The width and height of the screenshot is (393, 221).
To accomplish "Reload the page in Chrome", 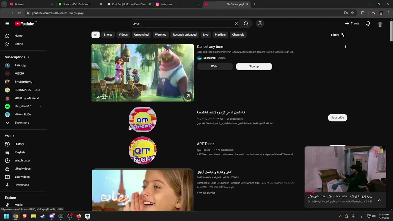I will pyautogui.click(x=19, y=13).
